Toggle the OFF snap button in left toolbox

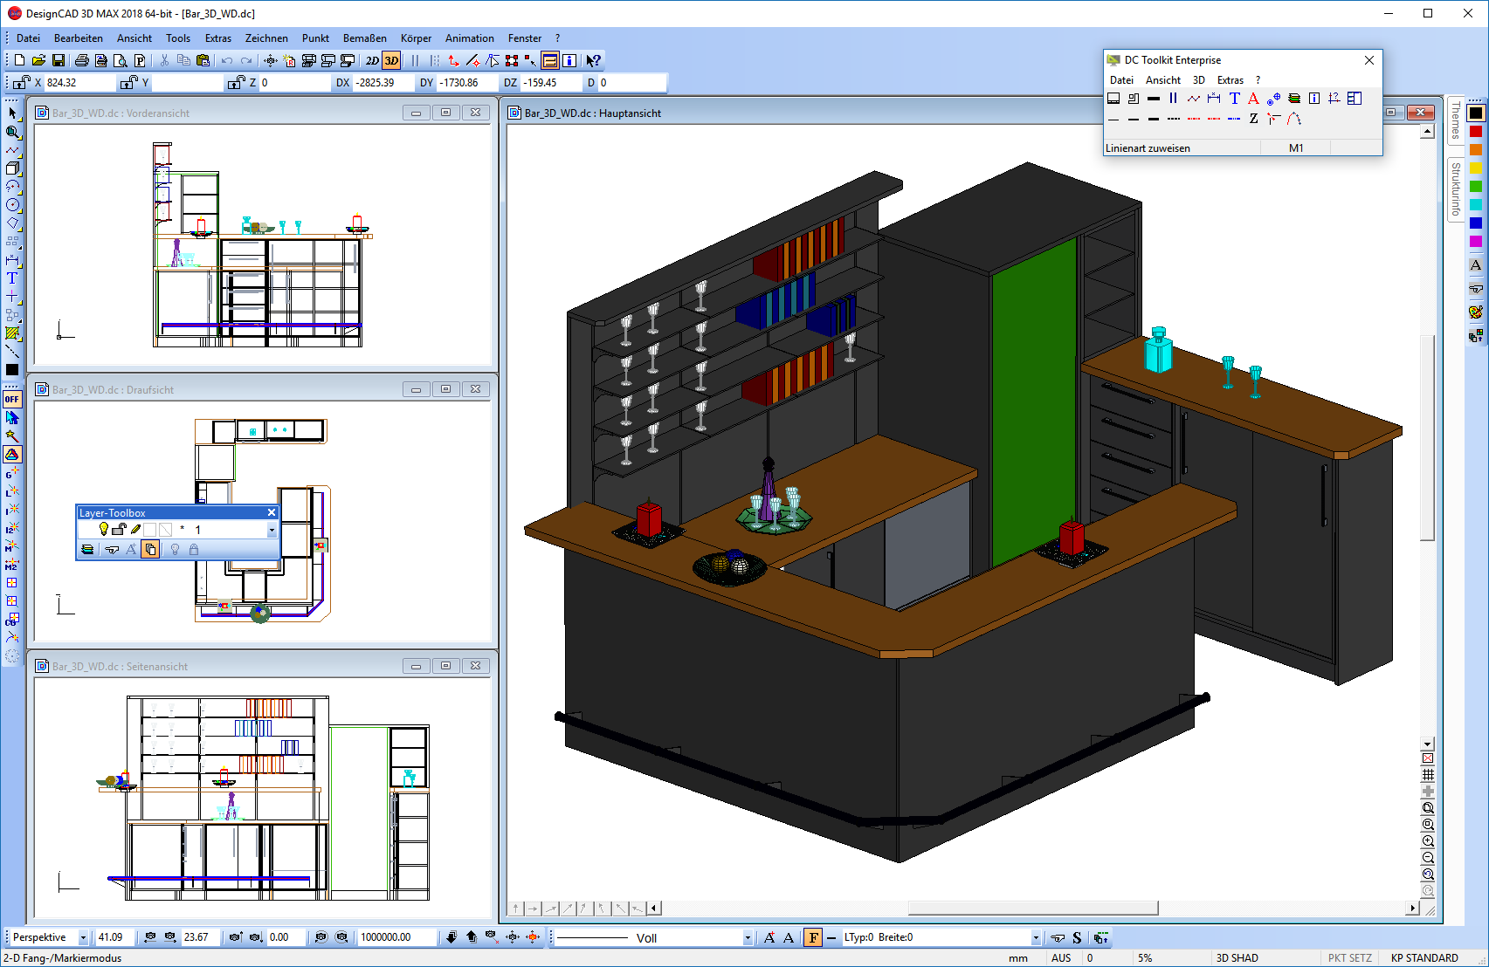(x=12, y=399)
